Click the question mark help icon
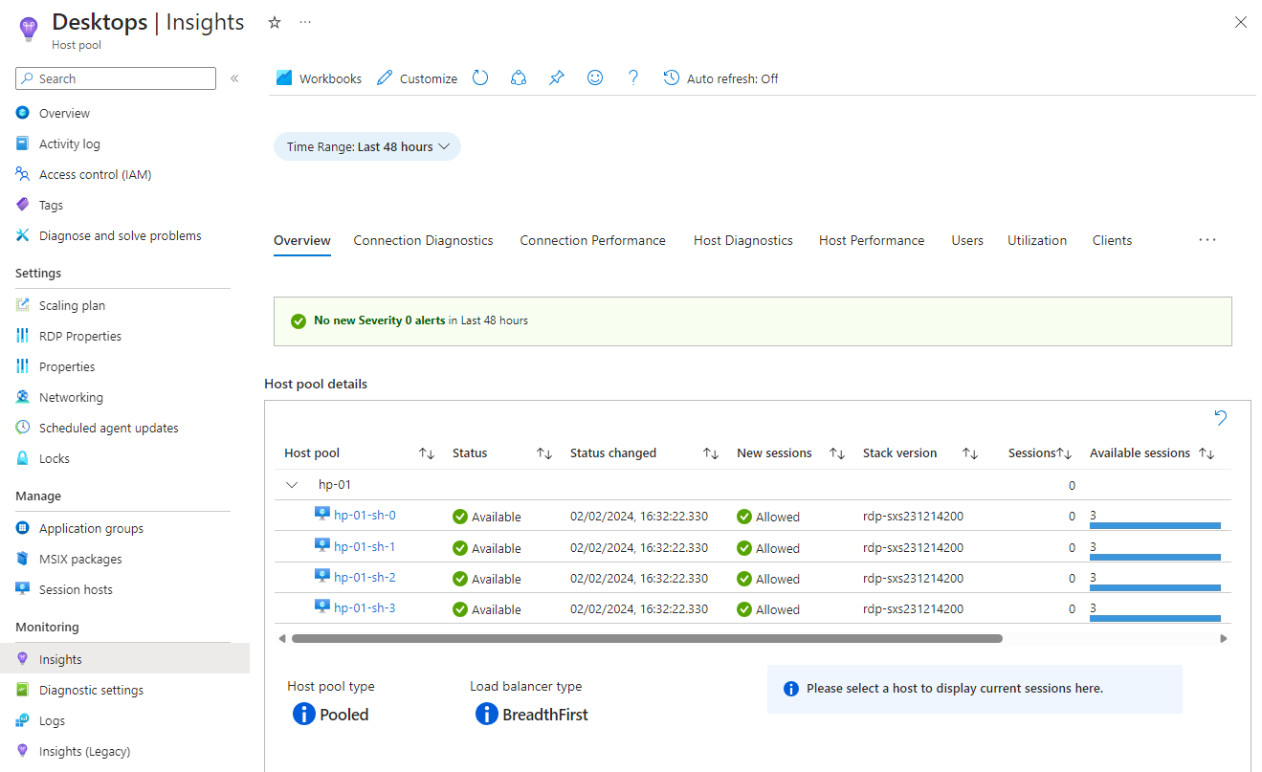 click(632, 78)
